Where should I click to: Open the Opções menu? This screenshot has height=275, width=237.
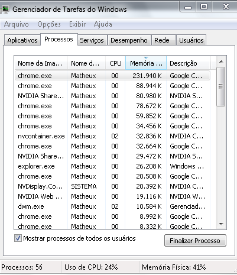49,24
